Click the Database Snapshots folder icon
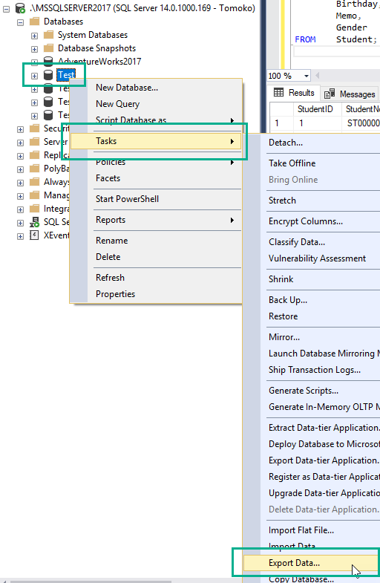Screen dimensions: 380x583 [x=48, y=48]
